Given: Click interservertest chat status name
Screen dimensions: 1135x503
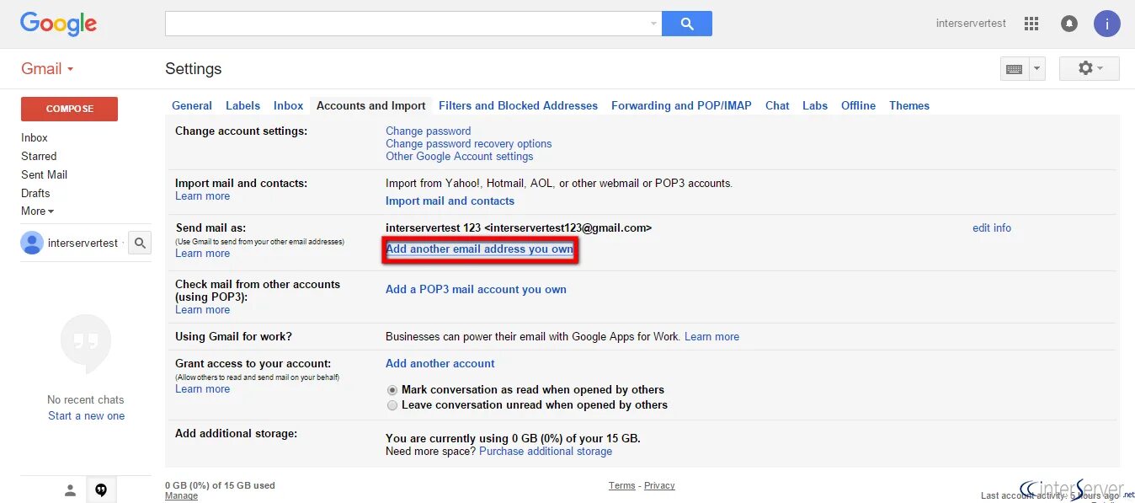Looking at the screenshot, I should click(x=83, y=243).
